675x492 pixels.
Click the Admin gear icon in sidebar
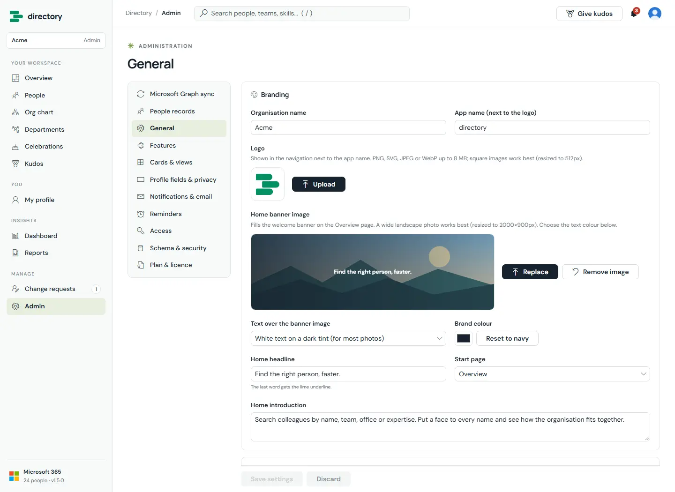(x=15, y=306)
